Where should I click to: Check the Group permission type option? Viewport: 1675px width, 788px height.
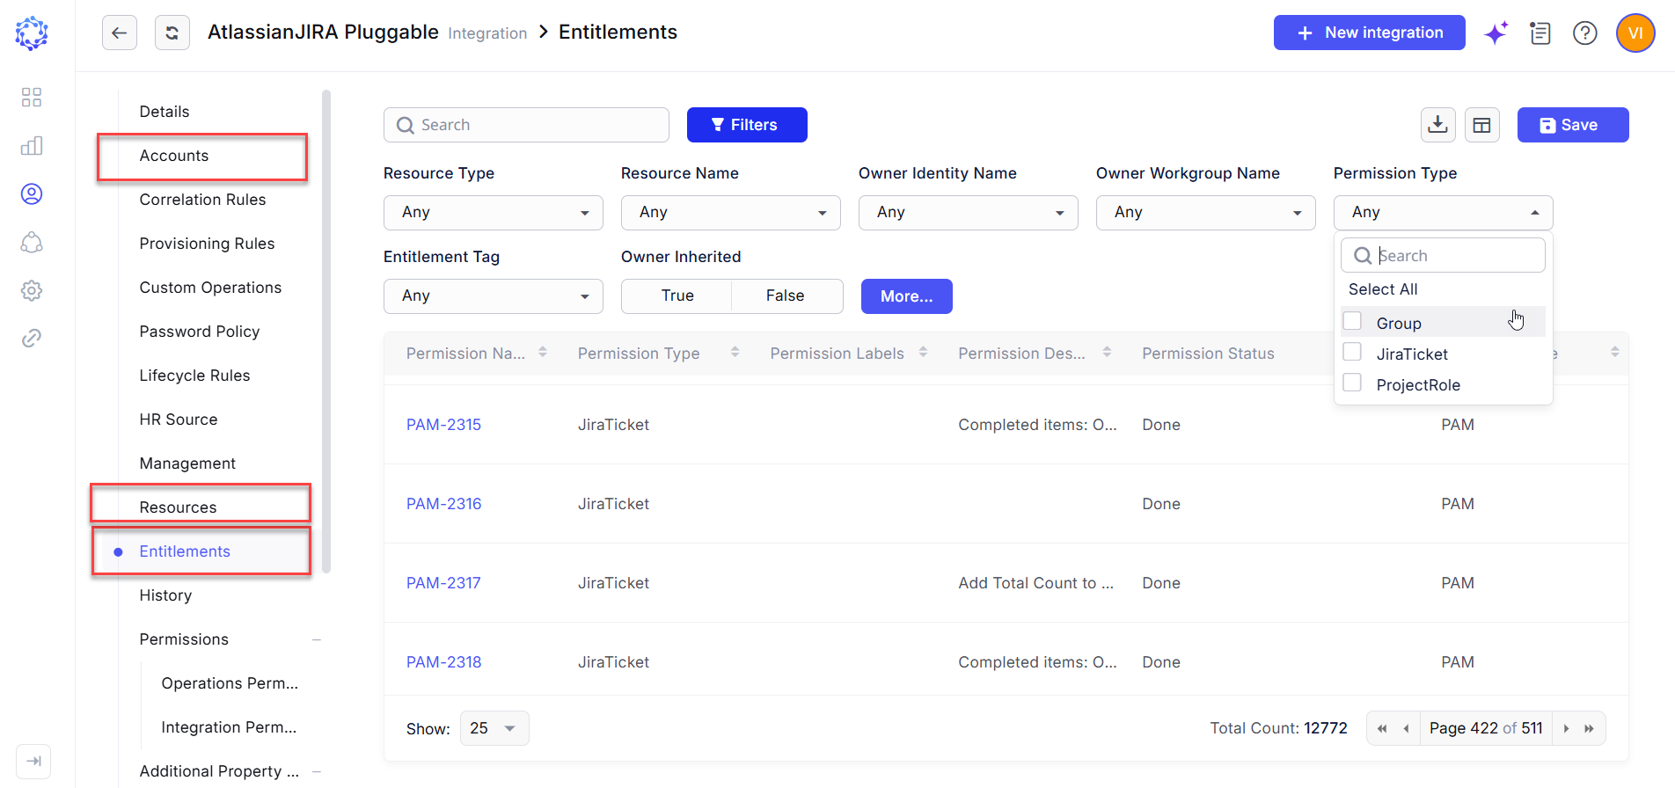1353,322
